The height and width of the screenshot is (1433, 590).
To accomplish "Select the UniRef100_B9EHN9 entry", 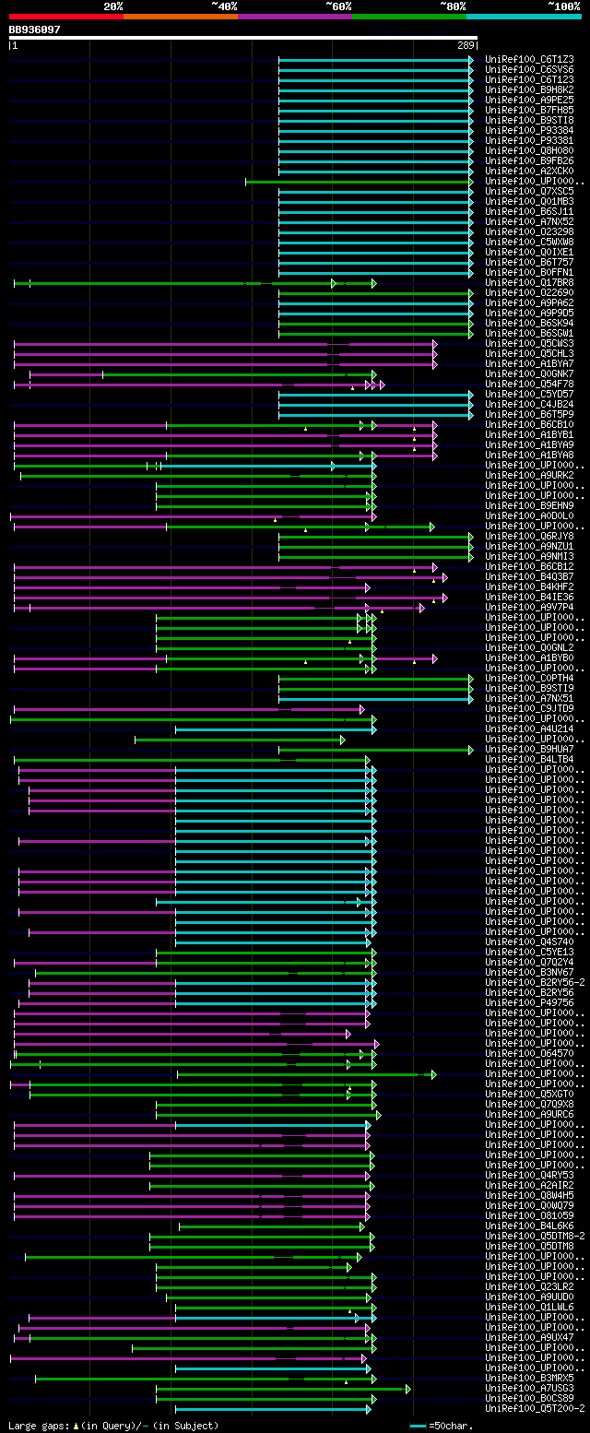I will [x=529, y=505].
